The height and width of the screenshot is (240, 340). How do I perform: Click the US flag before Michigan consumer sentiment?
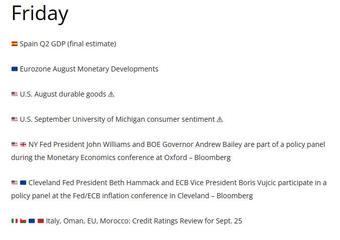tap(15, 119)
